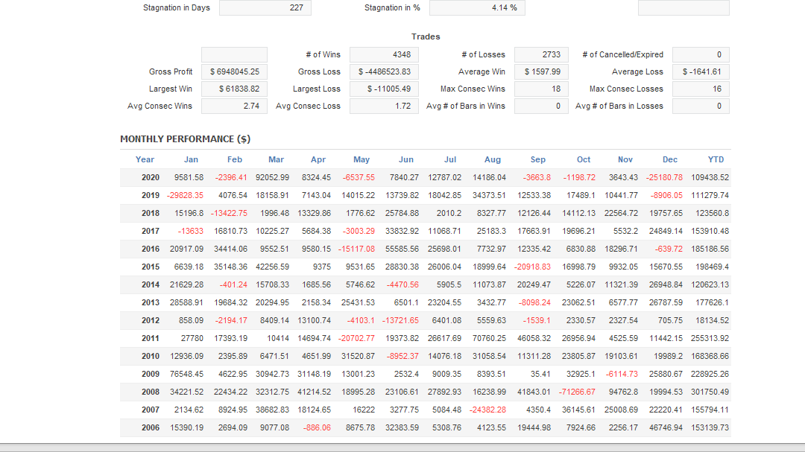Click the Year column header
Image resolution: width=805 pixels, height=452 pixels.
(x=145, y=159)
